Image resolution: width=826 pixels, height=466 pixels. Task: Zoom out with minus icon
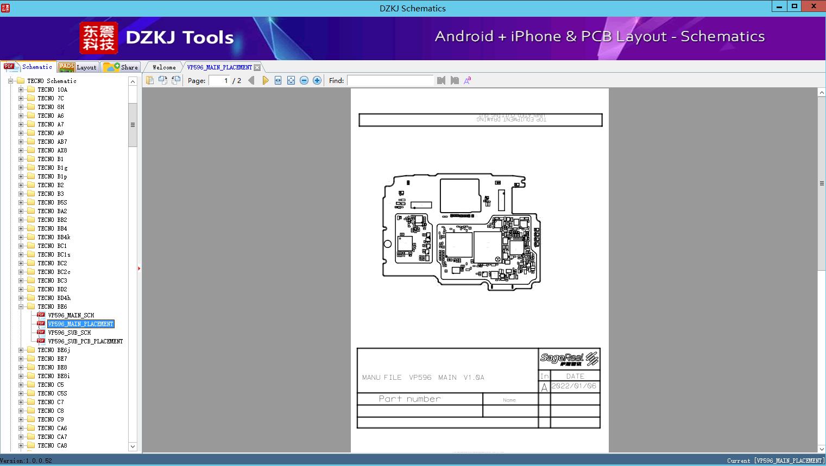304,80
